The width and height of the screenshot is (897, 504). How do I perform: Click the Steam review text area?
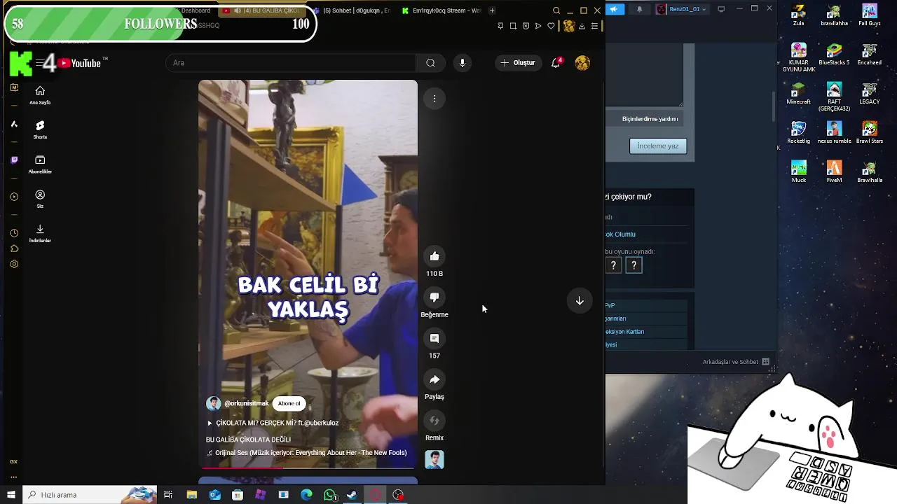point(645,75)
